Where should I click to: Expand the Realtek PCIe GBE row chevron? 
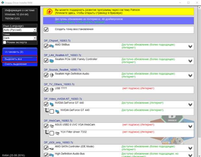coord(190,61)
